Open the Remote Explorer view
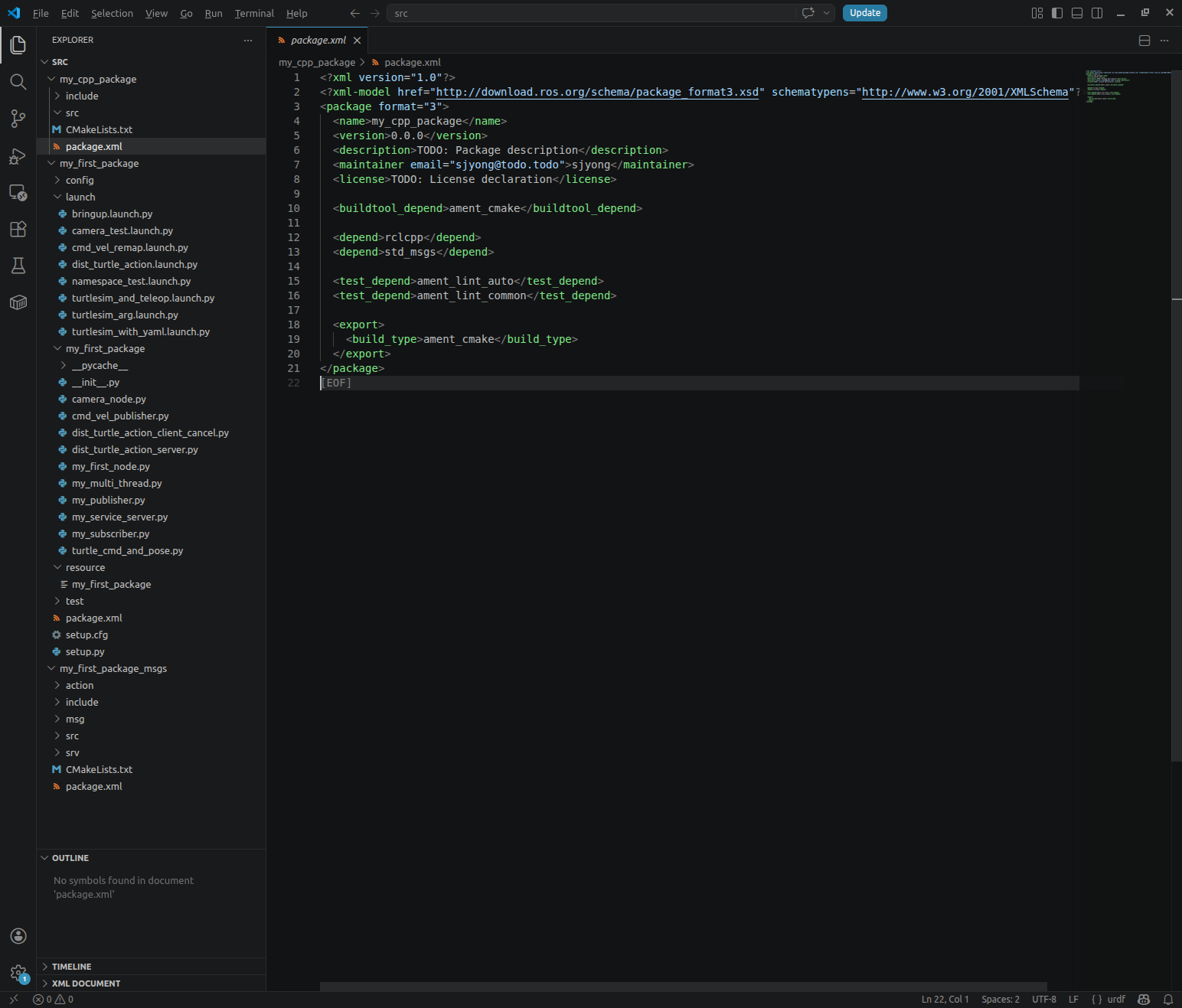Viewport: 1182px width, 1008px height. tap(18, 192)
